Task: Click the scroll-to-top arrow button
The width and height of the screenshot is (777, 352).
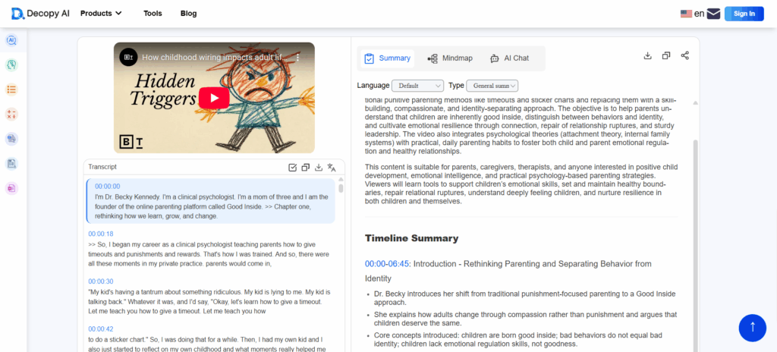Action: pos(752,328)
